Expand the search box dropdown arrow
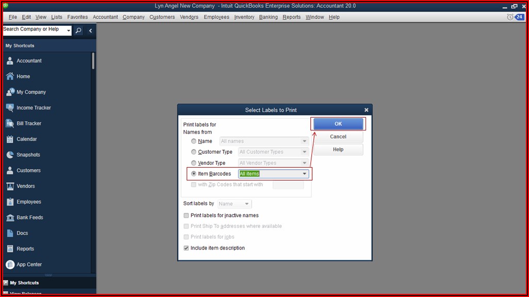 (x=69, y=31)
